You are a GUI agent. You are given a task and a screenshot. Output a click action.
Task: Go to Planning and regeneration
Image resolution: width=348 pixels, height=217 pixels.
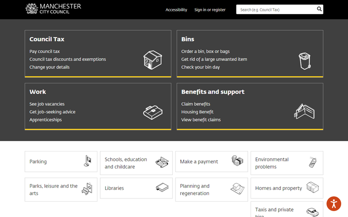point(195,189)
